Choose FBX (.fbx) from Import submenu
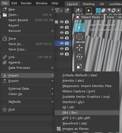This screenshot has height=133, width=122. click(x=87, y=113)
